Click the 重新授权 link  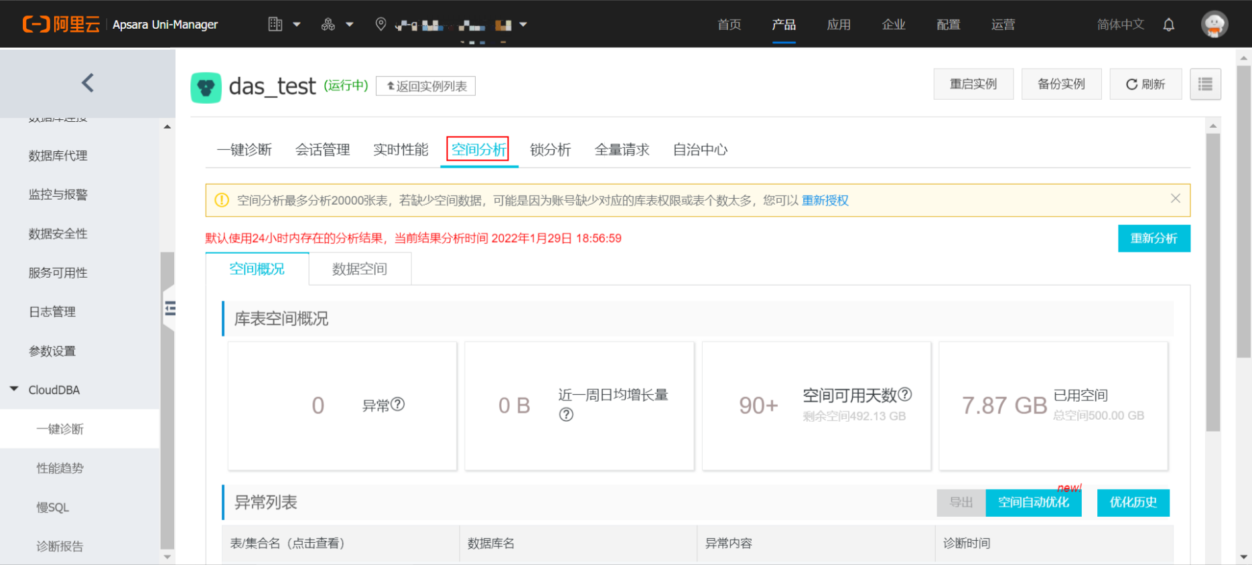click(x=825, y=200)
